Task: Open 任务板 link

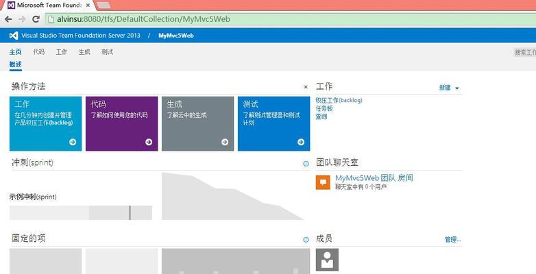Action: [324, 108]
